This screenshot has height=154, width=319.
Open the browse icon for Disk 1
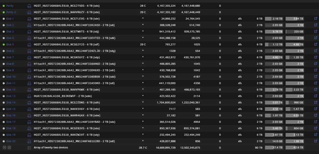point(315,18)
